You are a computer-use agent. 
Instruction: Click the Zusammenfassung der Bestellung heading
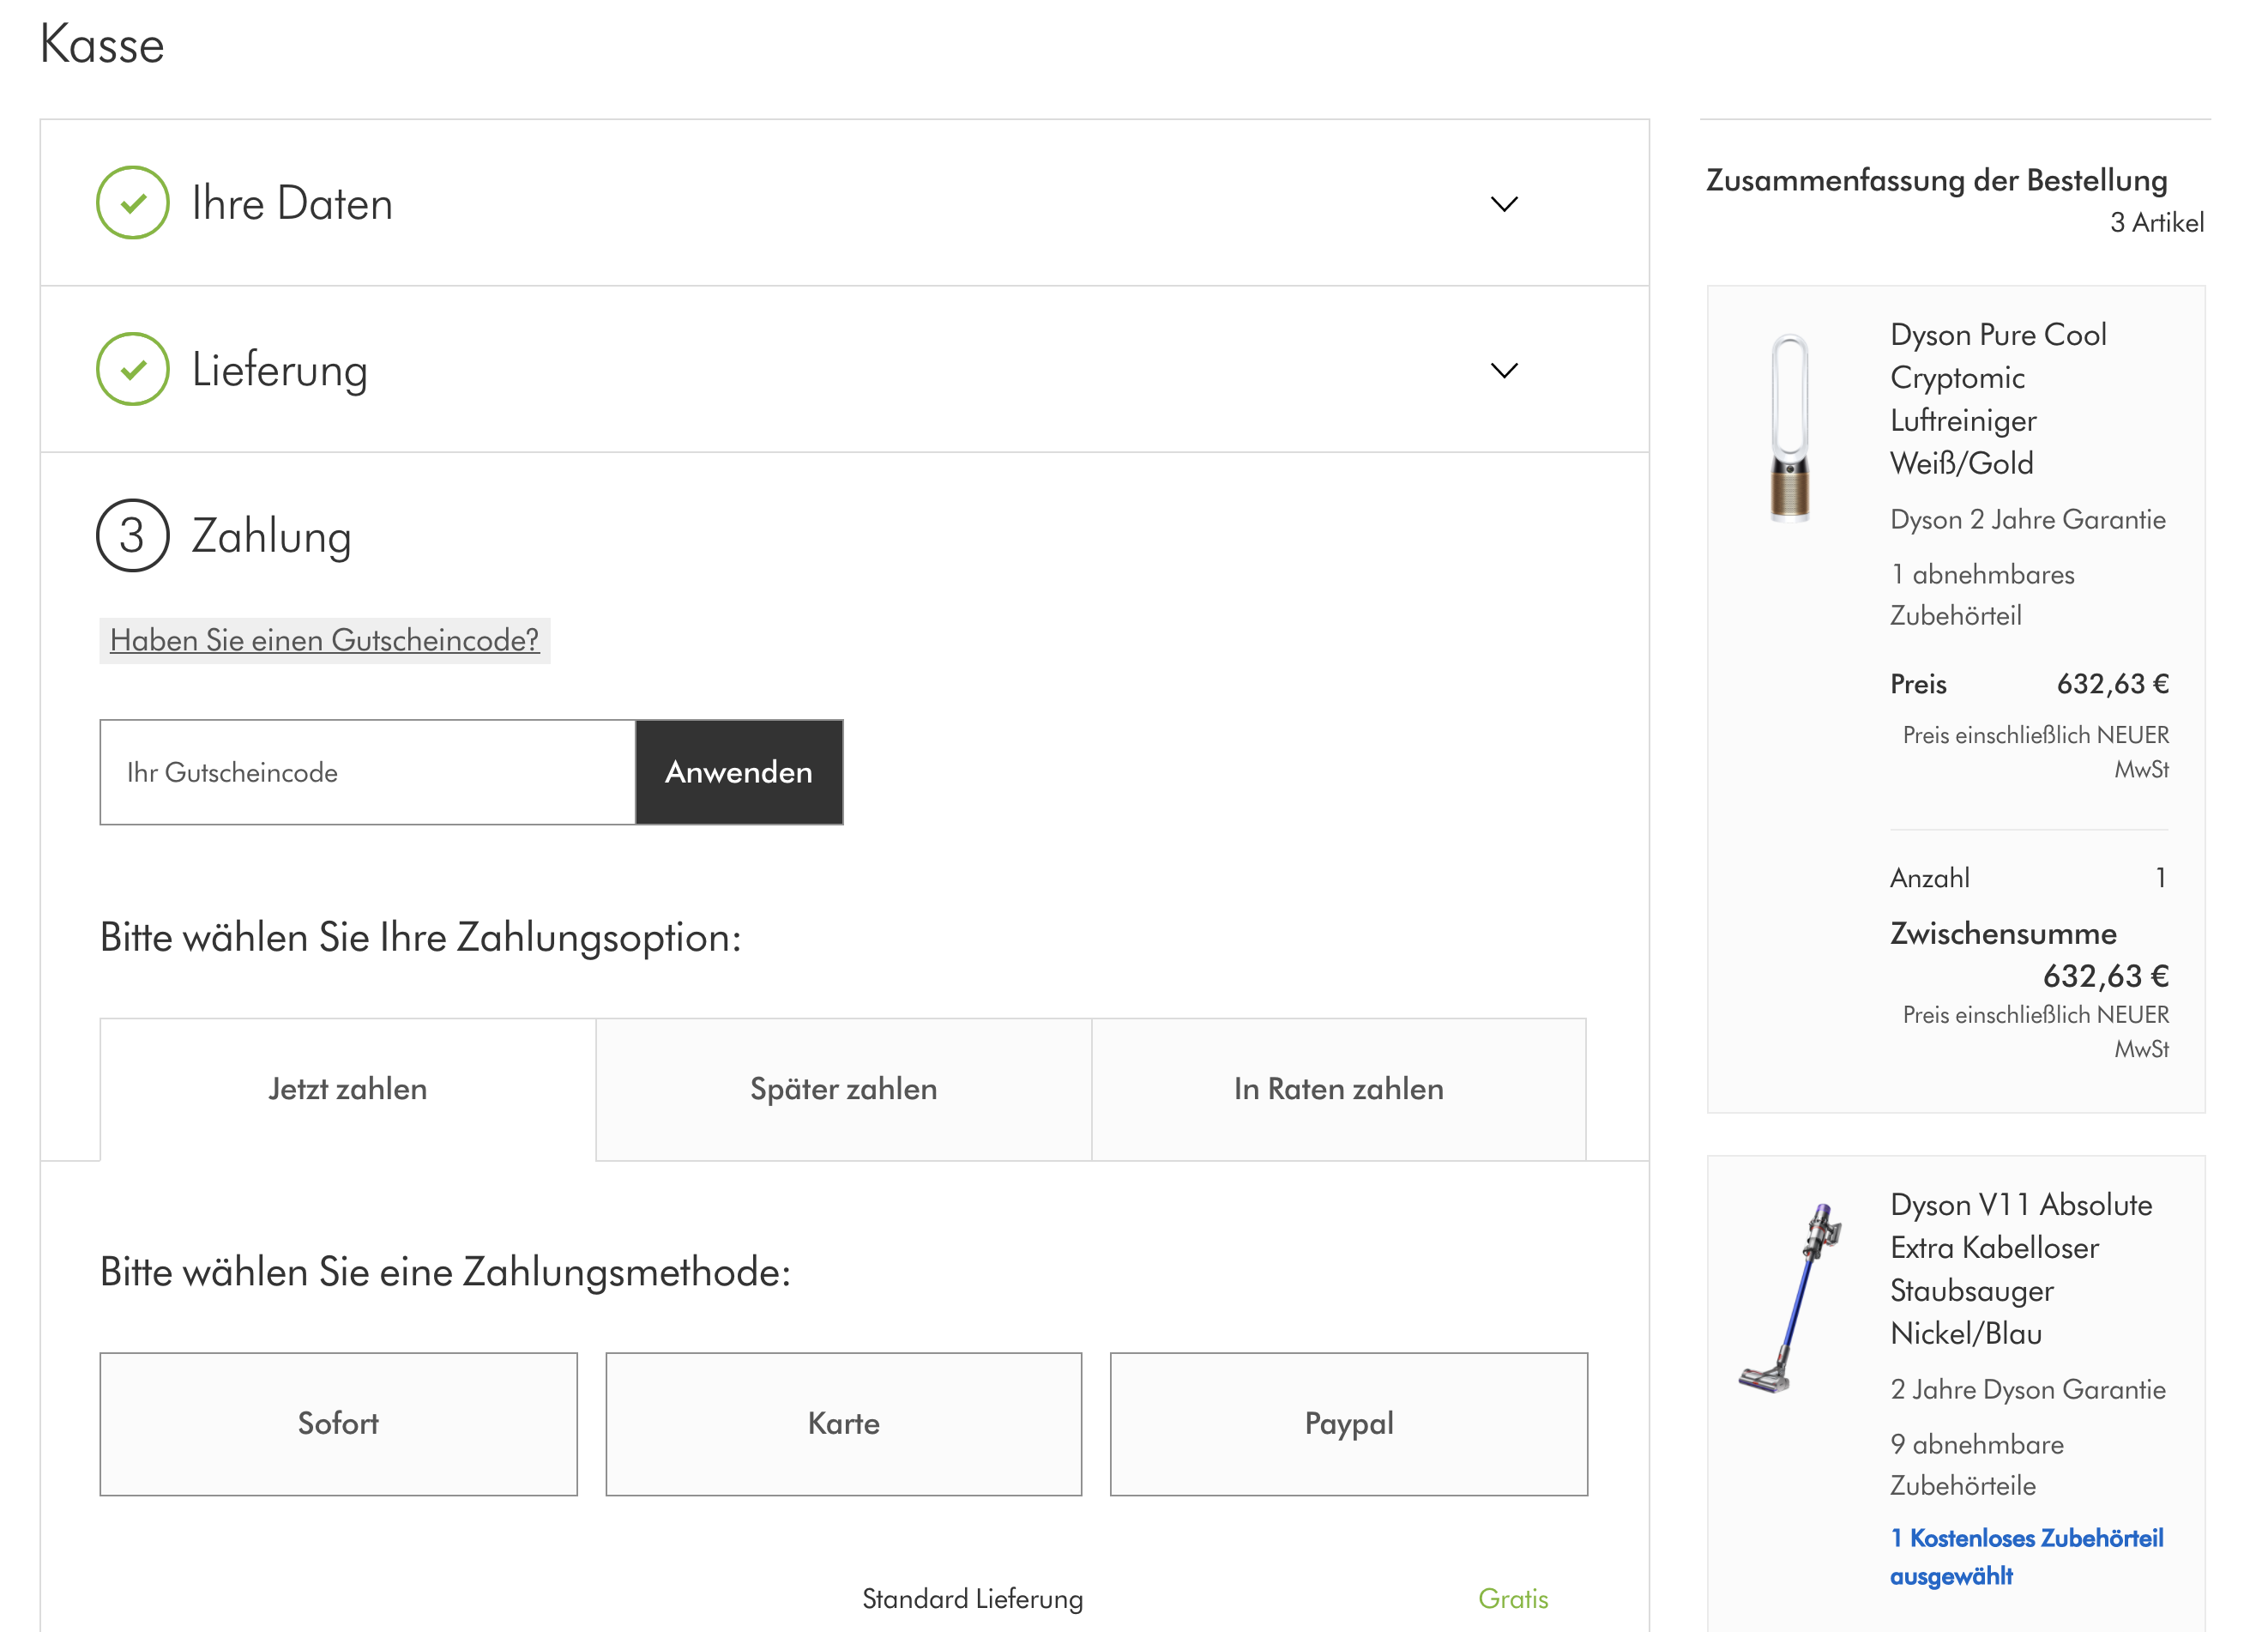click(1937, 181)
